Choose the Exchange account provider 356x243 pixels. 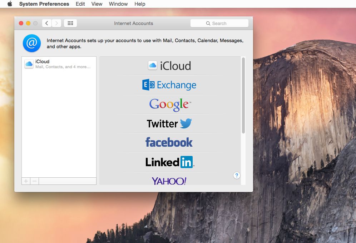click(x=169, y=85)
